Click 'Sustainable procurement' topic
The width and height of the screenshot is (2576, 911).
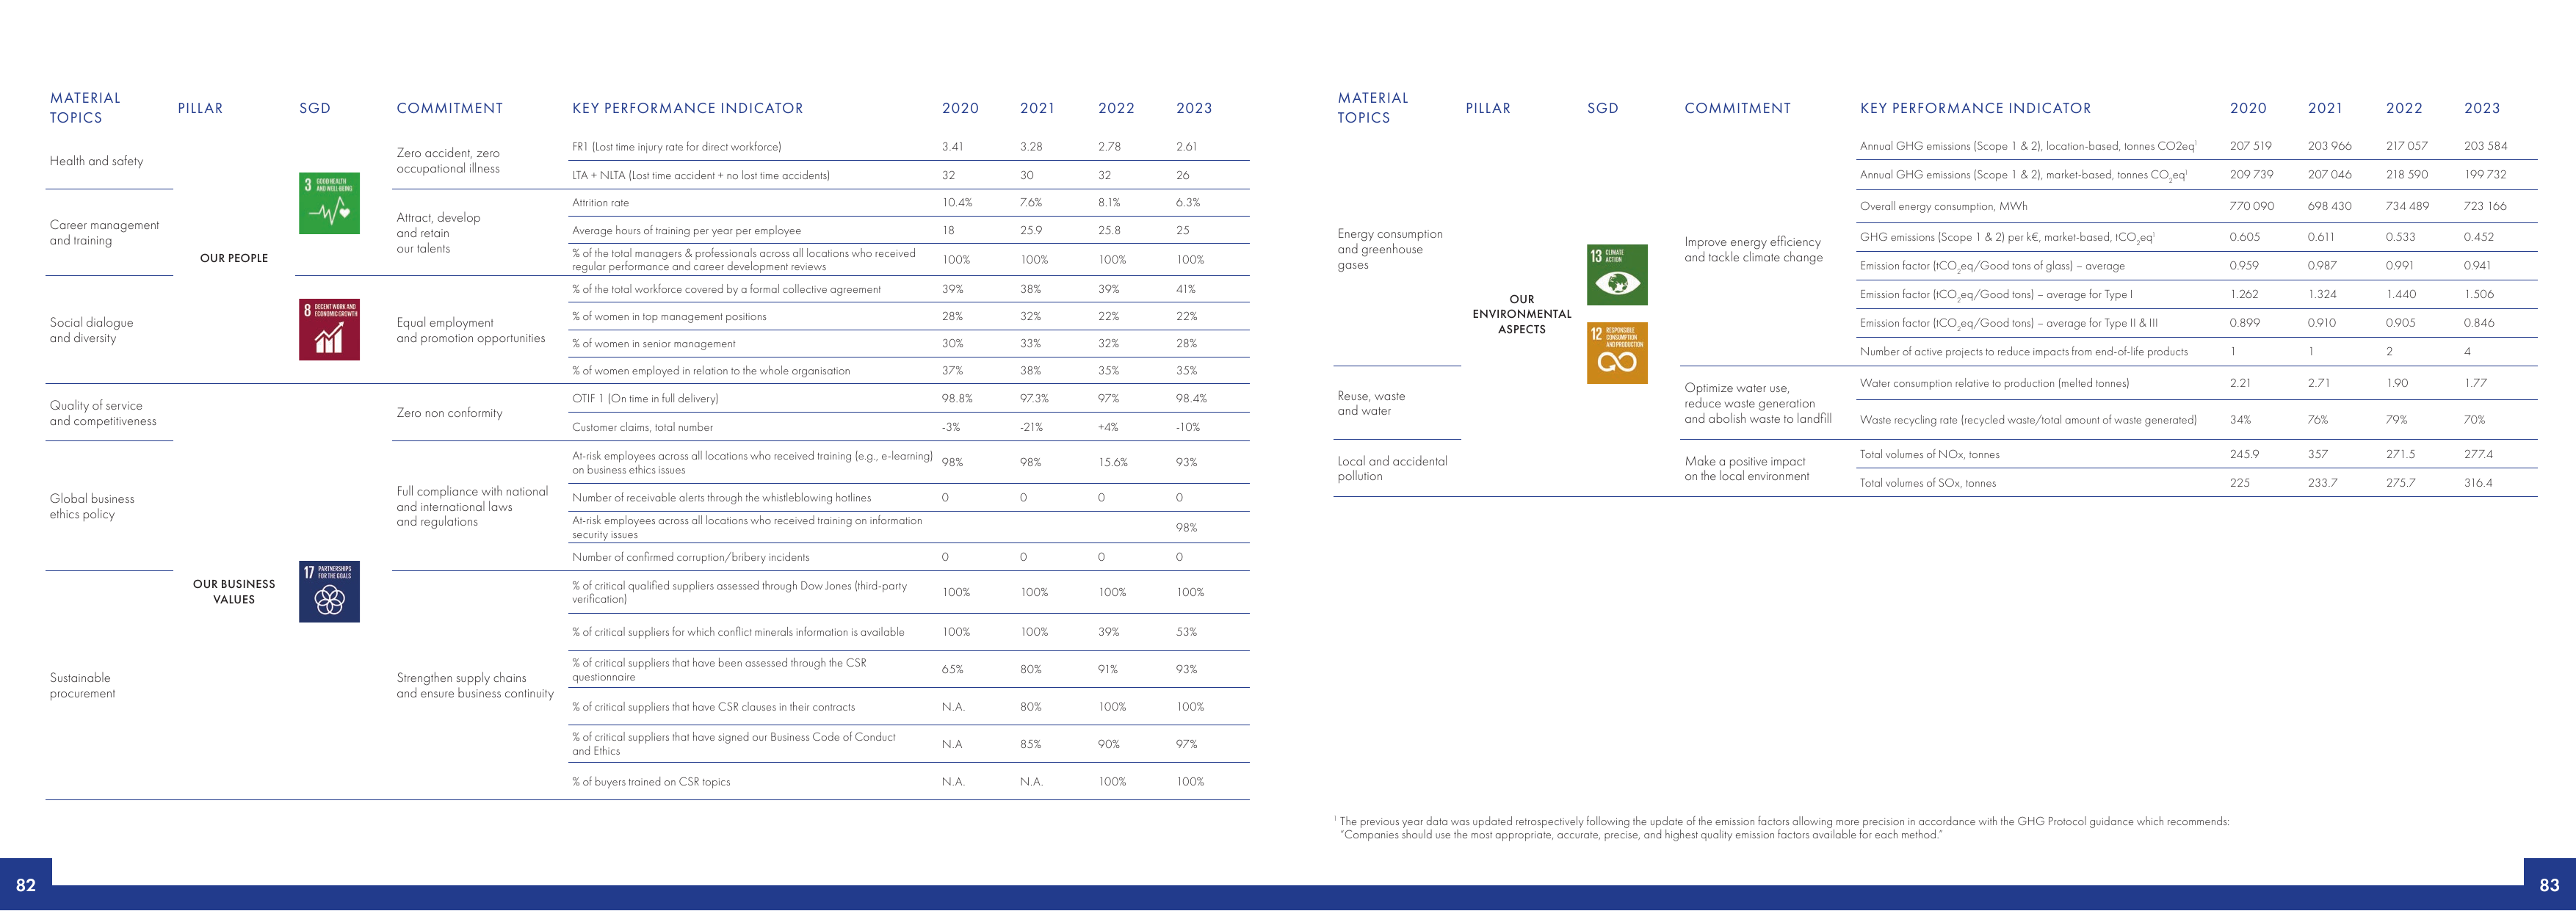click(82, 685)
